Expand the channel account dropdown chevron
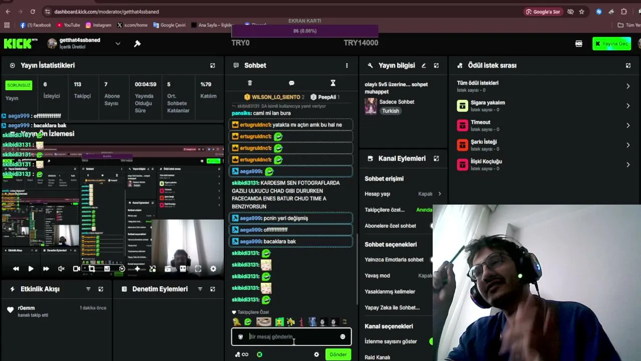Viewport: 641px width, 361px height. [x=118, y=44]
